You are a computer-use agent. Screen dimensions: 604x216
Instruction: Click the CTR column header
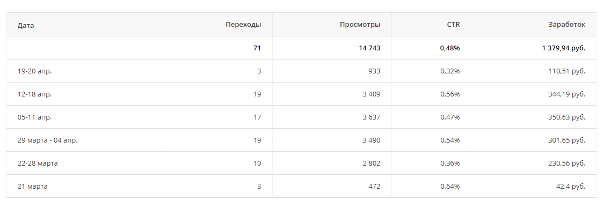click(453, 25)
